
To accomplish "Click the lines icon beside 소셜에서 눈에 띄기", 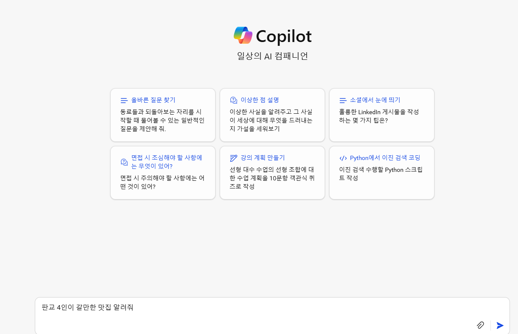I will pos(343,100).
